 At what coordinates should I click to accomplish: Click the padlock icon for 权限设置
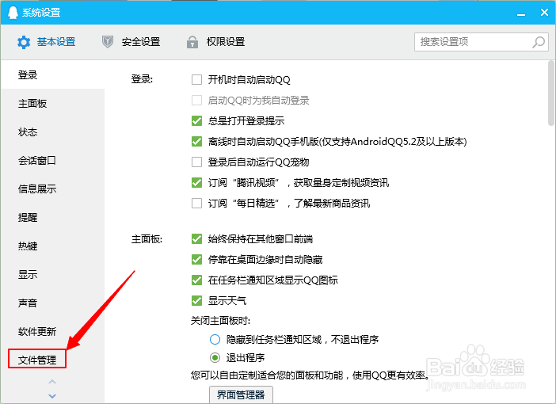[x=192, y=42]
